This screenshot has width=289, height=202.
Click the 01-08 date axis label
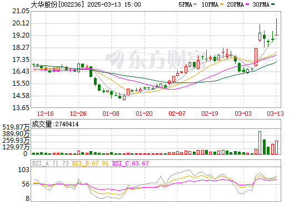[x=111, y=113]
